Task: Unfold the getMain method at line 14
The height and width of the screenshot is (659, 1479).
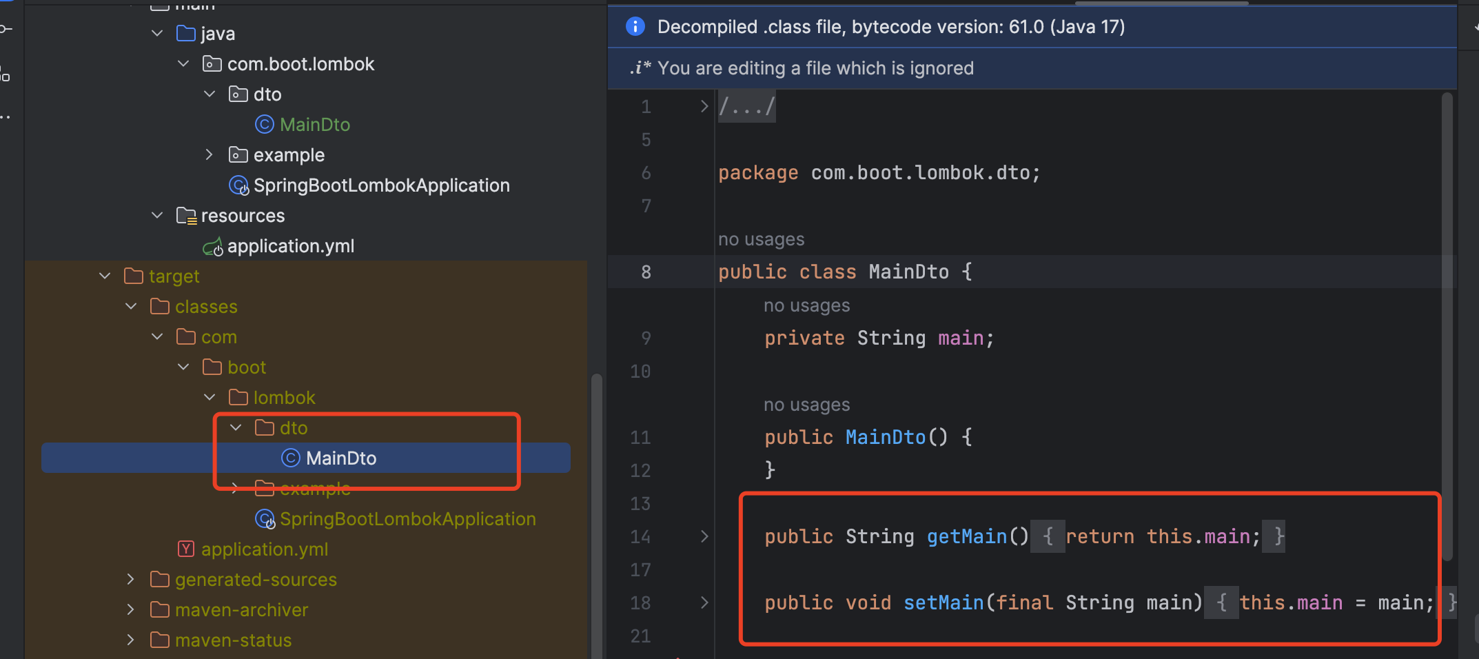Action: click(x=704, y=536)
